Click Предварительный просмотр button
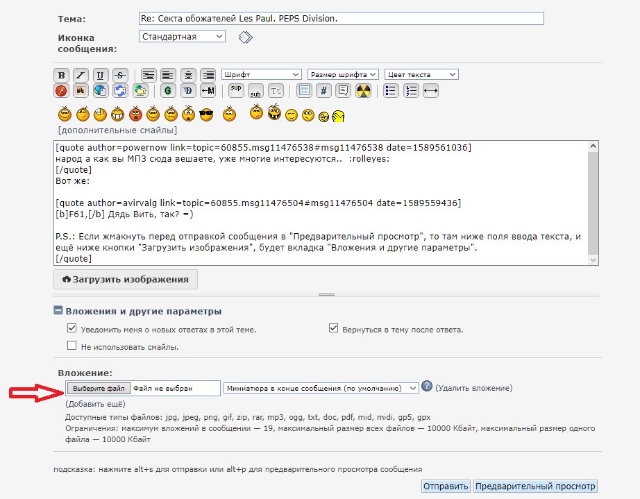 pos(535,487)
